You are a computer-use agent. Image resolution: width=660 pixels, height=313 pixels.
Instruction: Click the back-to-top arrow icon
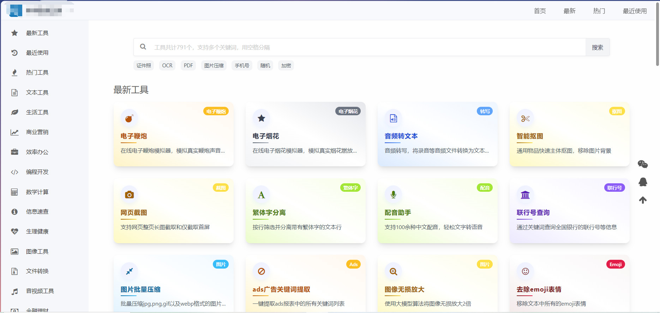[x=643, y=200]
